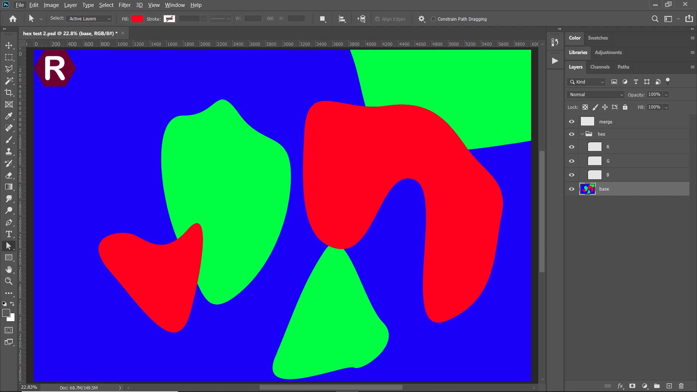Open the Active Layers select dropdown
697x392 pixels.
(90, 19)
